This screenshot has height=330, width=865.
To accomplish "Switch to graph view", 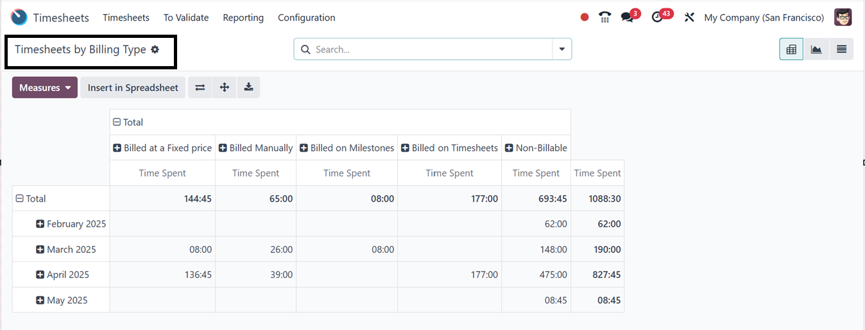I will pyautogui.click(x=816, y=49).
